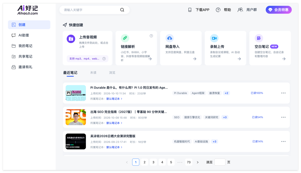Switch to the 最近笔记 tab

tap(70, 73)
